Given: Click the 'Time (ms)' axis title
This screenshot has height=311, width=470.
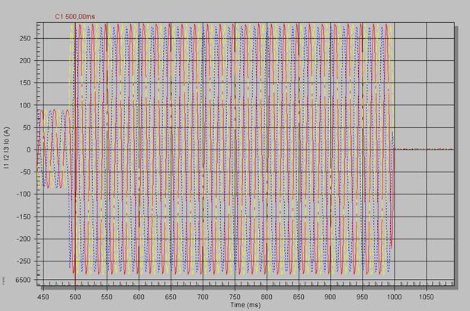Looking at the screenshot, I should point(245,305).
